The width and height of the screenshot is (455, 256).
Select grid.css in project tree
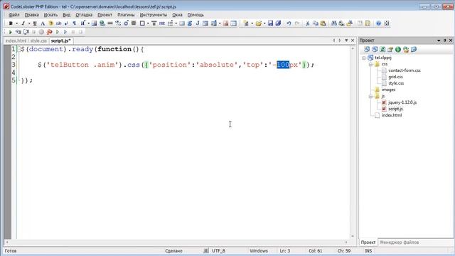tap(395, 77)
